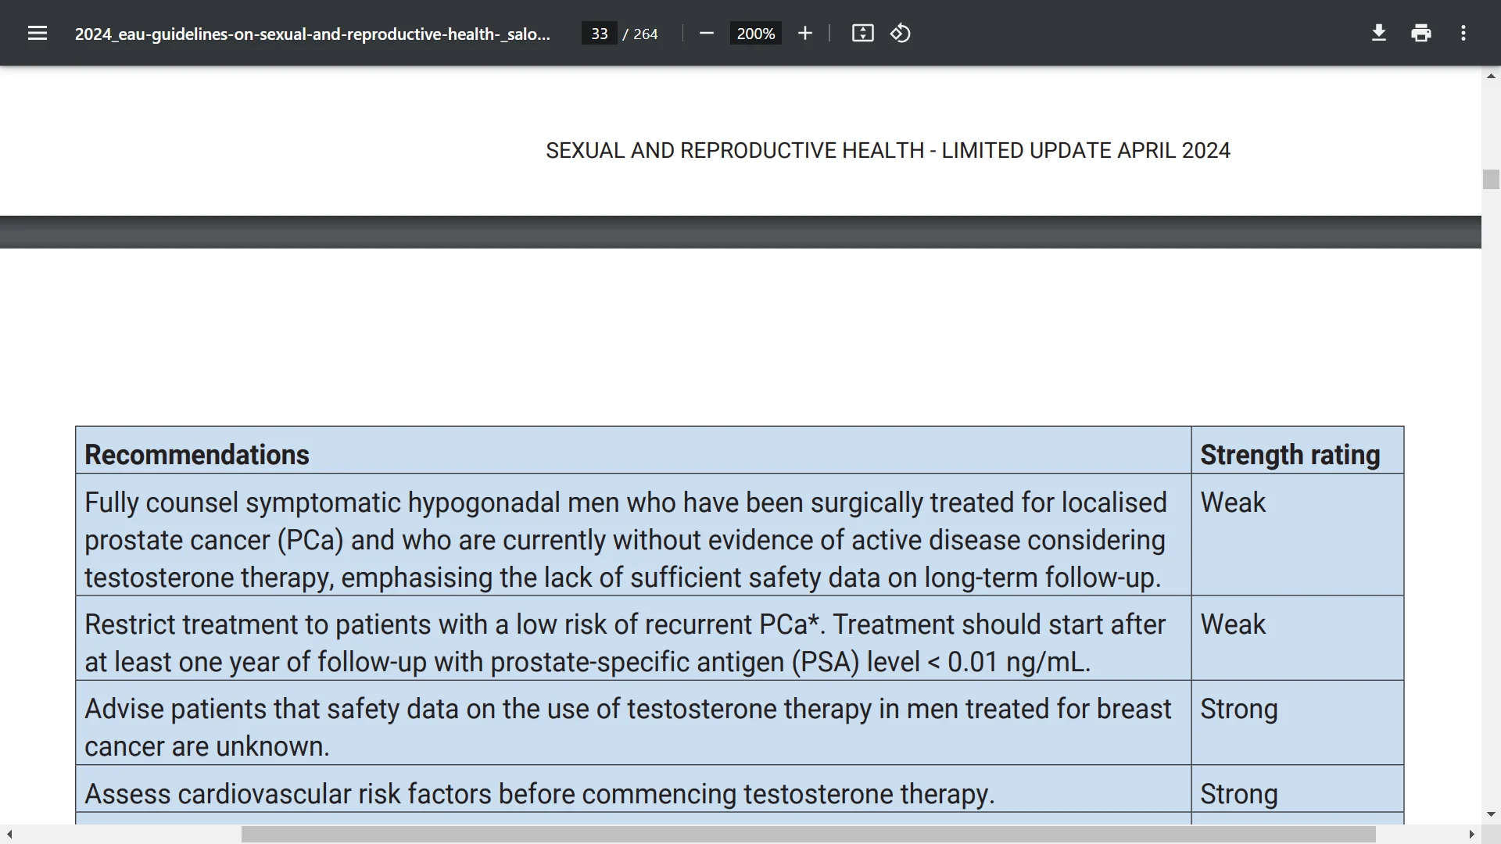Click the total page count '/ 264'
This screenshot has height=844, width=1501.
tap(640, 34)
